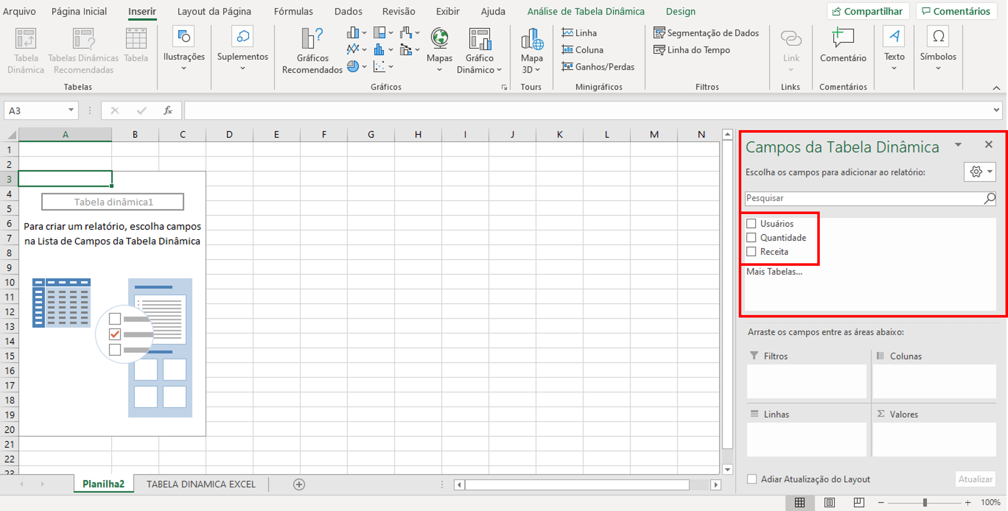Check the Quantidade field
Image resolution: width=1008 pixels, height=511 pixels.
[751, 238]
